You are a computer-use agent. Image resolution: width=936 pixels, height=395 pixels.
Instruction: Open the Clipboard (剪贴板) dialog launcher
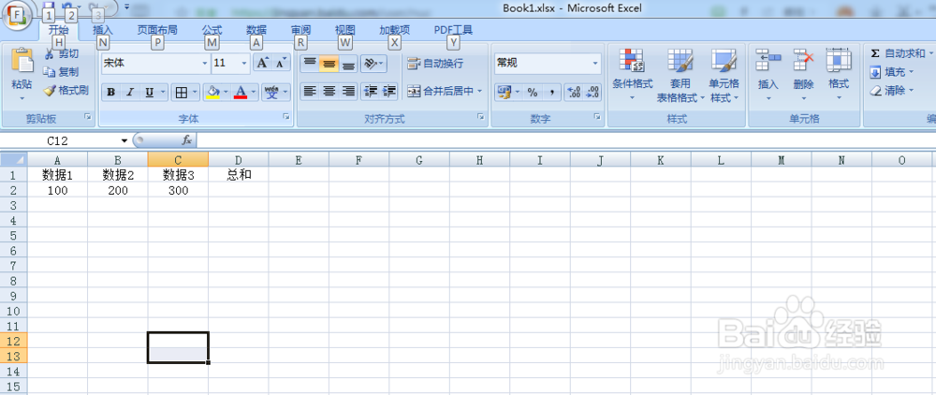[x=88, y=118]
